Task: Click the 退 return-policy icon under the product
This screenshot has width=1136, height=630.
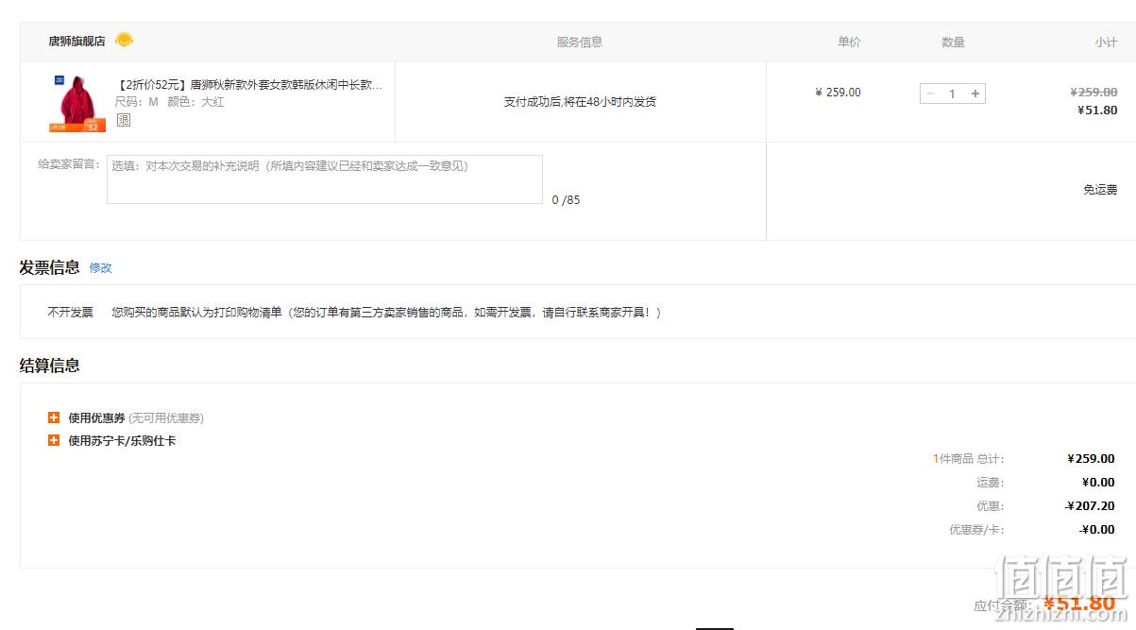Action: 123,120
